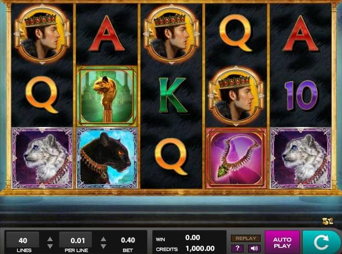
Task: Select the 40 lines value field
Action: pos(23,240)
